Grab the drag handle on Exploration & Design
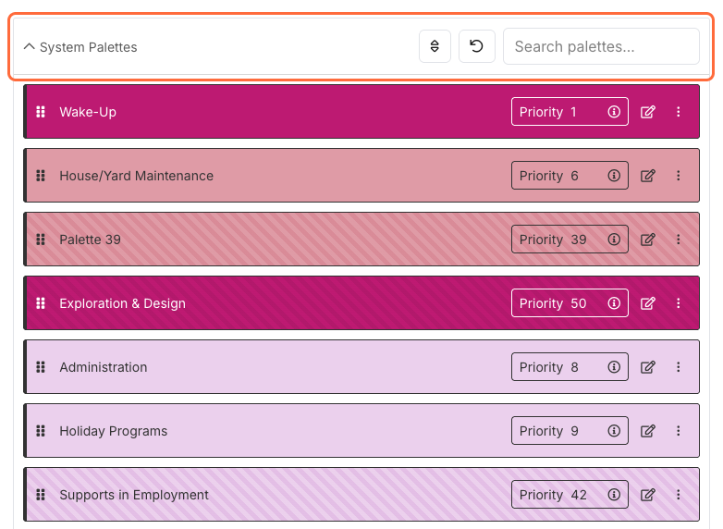Image resolution: width=723 pixels, height=529 pixels. [41, 303]
